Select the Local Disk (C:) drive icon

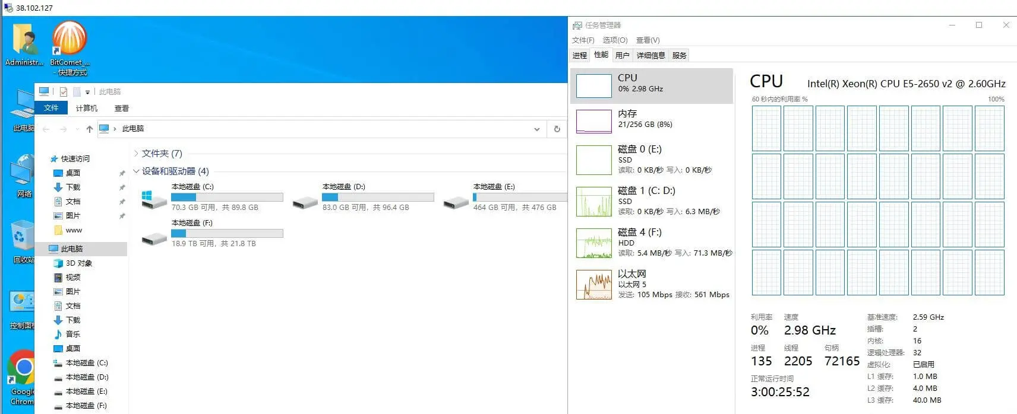[154, 199]
